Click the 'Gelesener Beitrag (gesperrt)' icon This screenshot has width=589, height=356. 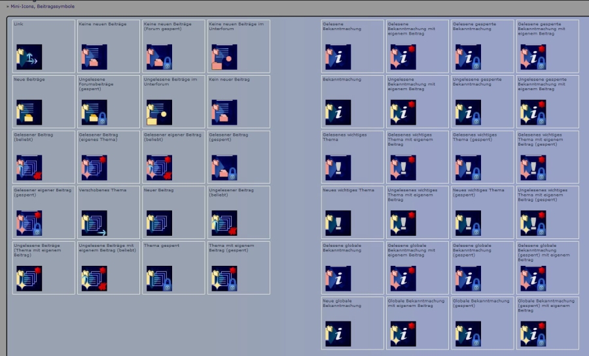224,168
